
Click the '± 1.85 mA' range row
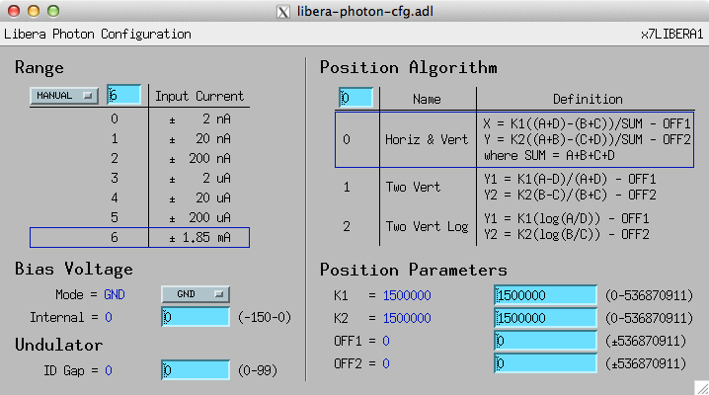point(139,237)
